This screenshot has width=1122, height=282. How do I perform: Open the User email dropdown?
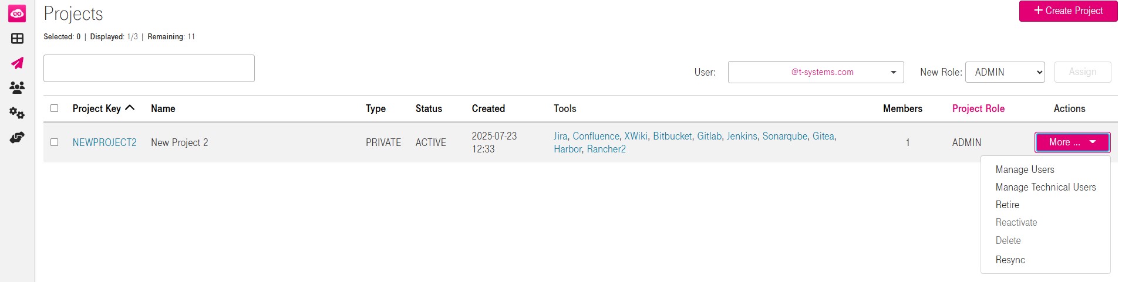[x=816, y=72]
